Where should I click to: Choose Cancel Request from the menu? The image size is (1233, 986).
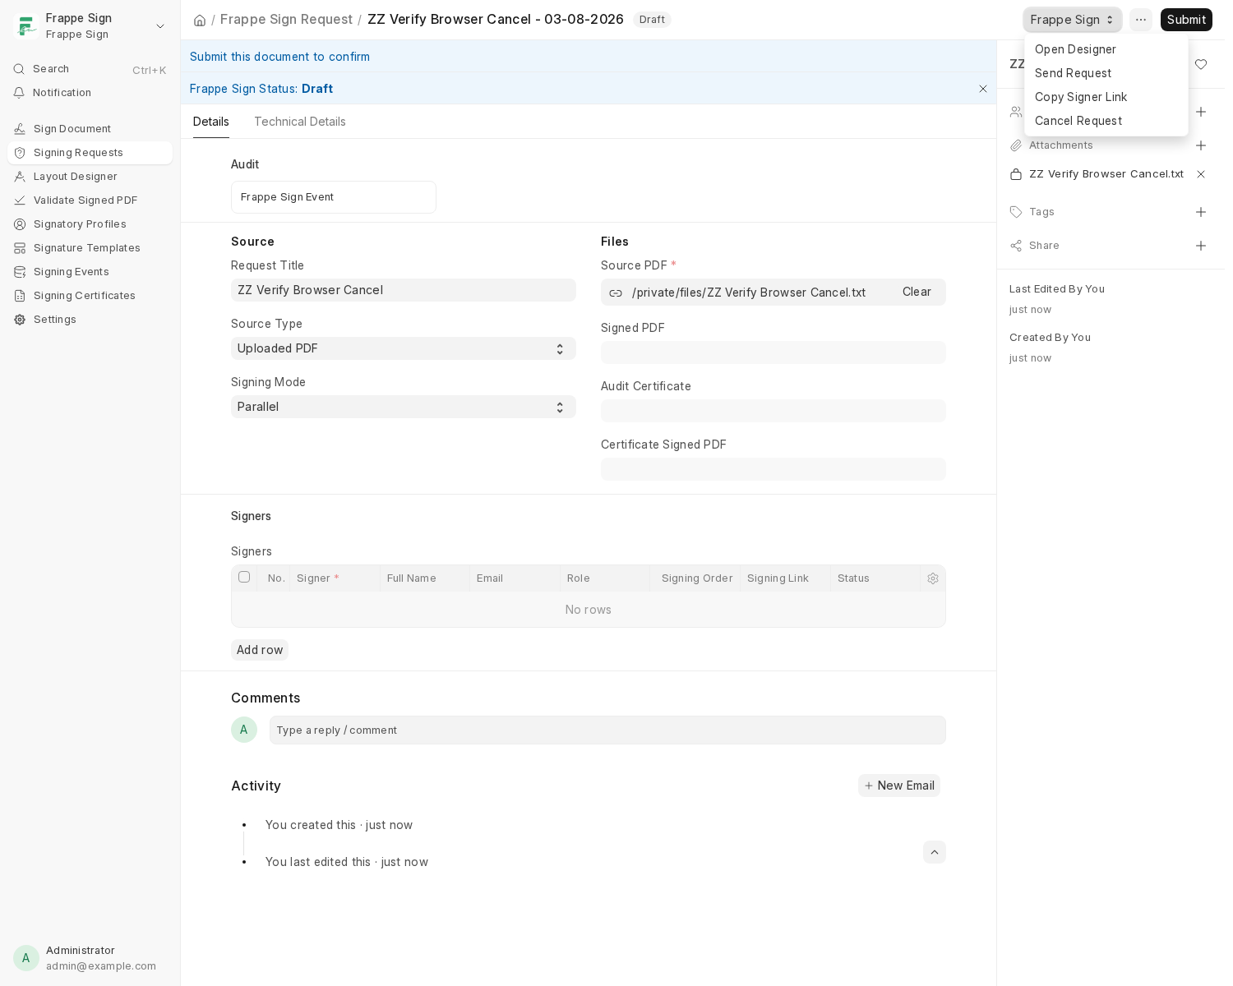[1106, 121]
